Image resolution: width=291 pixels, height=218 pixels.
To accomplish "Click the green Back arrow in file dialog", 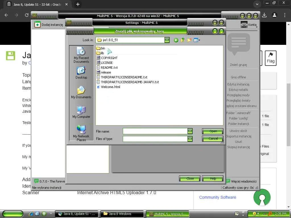I will coord(176,40).
